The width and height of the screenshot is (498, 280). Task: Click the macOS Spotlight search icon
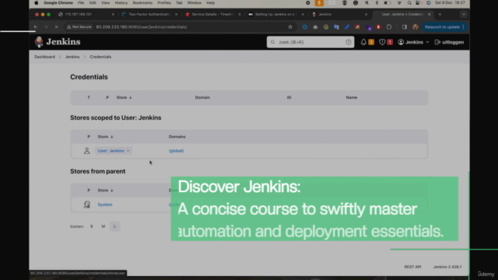pyautogui.click(x=409, y=3)
